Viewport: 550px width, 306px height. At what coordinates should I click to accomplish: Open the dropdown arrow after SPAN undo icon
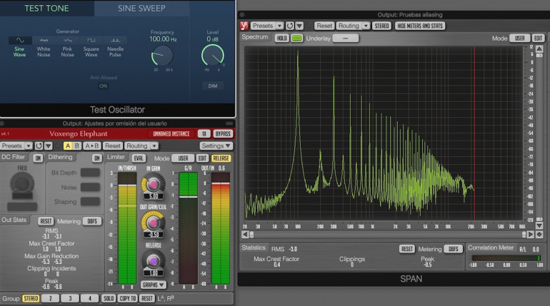(x=299, y=26)
